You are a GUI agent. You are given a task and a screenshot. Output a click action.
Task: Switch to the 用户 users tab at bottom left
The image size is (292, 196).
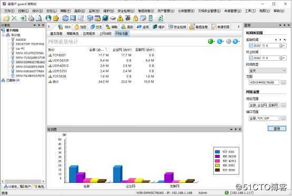pyautogui.click(x=25, y=186)
